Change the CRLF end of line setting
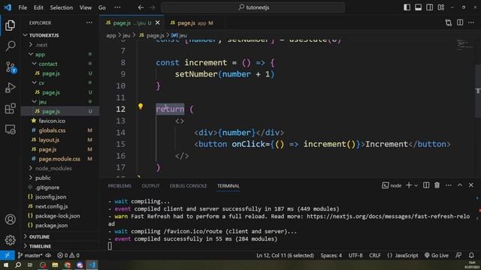Image resolution: width=481 pixels, height=270 pixels. coord(374,255)
